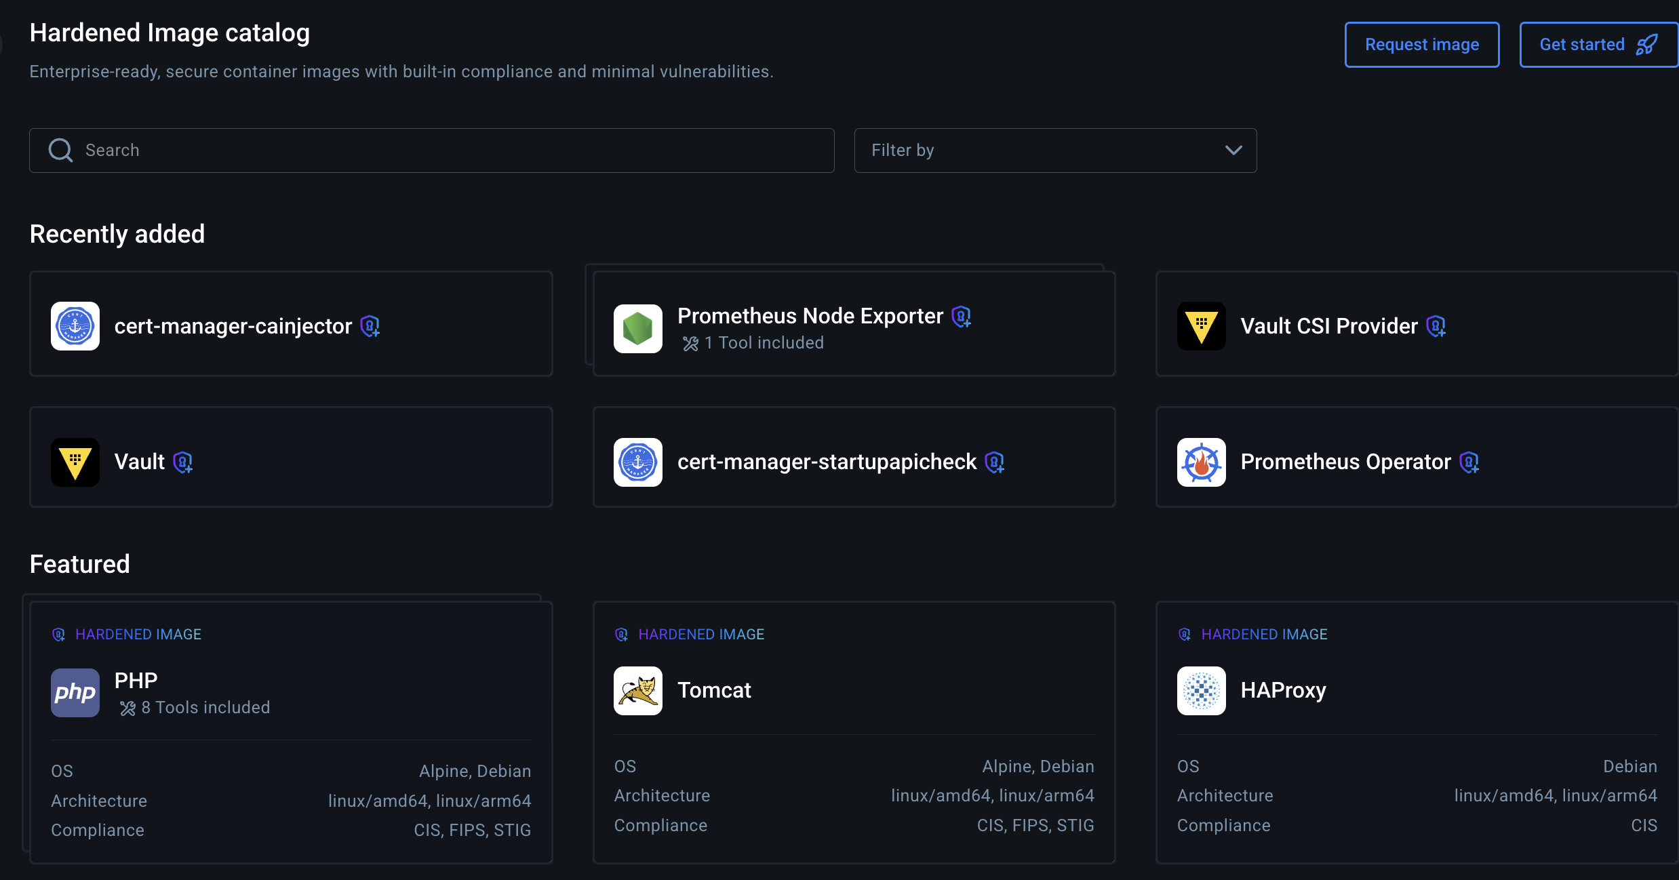Click the Get started button
The width and height of the screenshot is (1679, 880).
(1597, 45)
